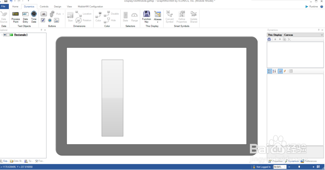Screen dimensions: 325x170
Task: Click the Pick dynamic hand icon
Action: click(x=52, y=14)
